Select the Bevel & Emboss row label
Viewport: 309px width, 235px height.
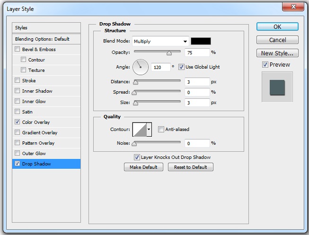(39, 50)
